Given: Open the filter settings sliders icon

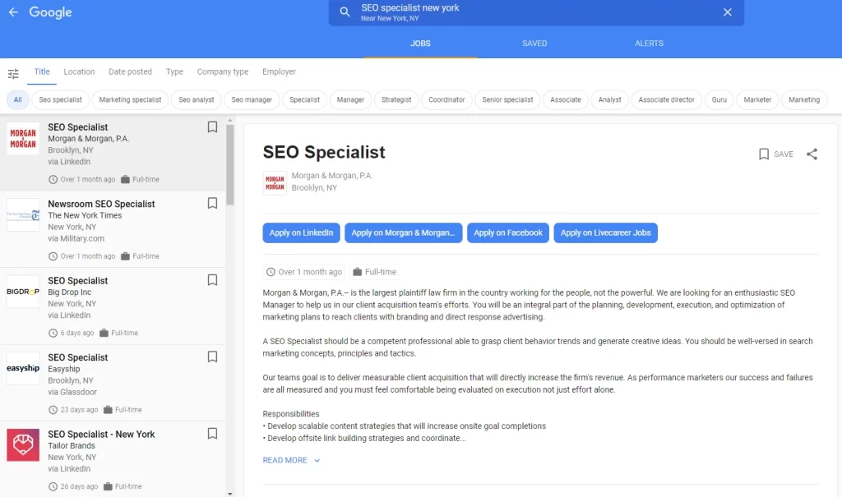Looking at the screenshot, I should point(13,74).
